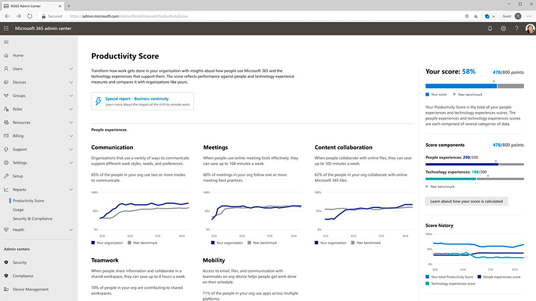Open Setup in navigation
Screen dimensions: 536x301
click(x=18, y=176)
